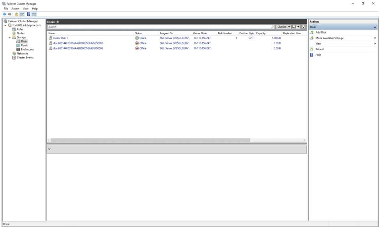Select the dlpx disk ending in E90005

click(x=78, y=43)
